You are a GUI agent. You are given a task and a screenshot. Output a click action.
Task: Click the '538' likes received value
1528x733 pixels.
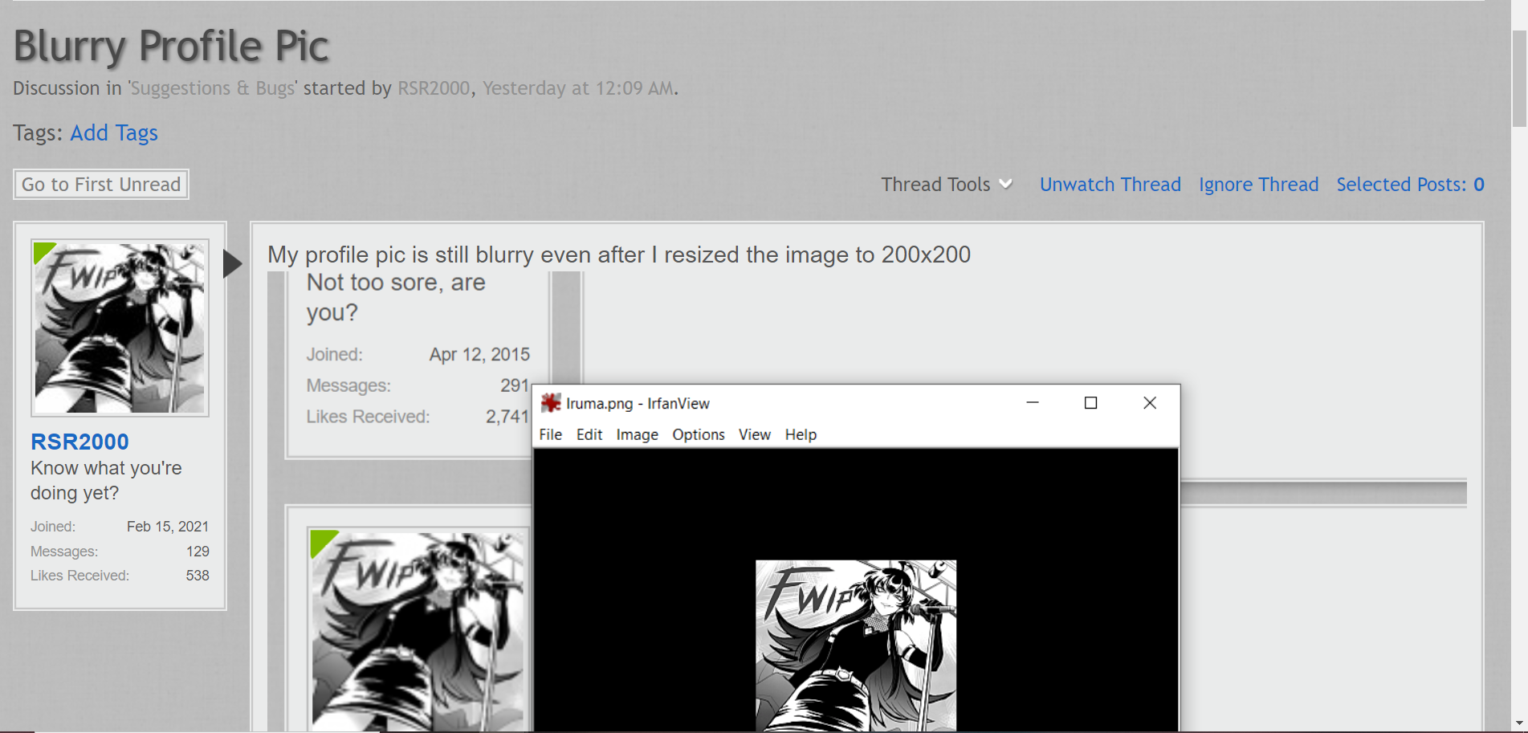(x=198, y=576)
